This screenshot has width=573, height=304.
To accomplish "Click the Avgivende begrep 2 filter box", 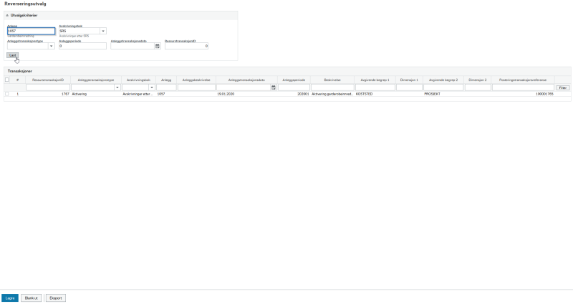I will (x=443, y=87).
